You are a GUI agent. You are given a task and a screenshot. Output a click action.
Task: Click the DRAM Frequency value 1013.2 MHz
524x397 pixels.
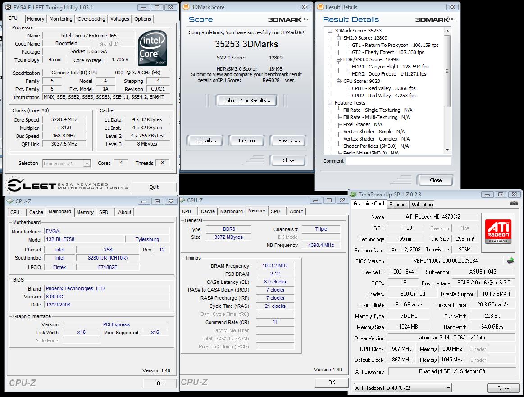(x=275, y=266)
